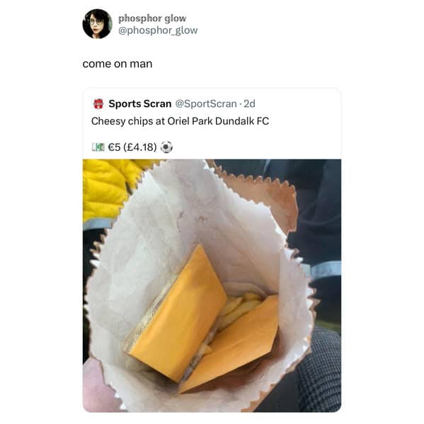Open the "phosphor glow" display name
This screenshot has width=424, height=424.
[152, 18]
